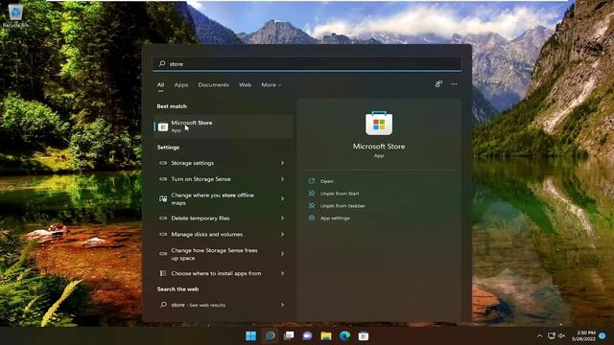Open Task View from the taskbar
Viewport: 614px width, 345px height.
pyautogui.click(x=289, y=336)
